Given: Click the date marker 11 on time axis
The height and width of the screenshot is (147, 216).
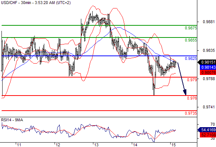Looking at the screenshot, I should coord(19,145).
